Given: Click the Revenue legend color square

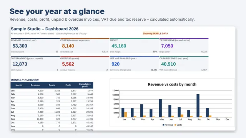Looking at the screenshot, I should click(163, 125).
